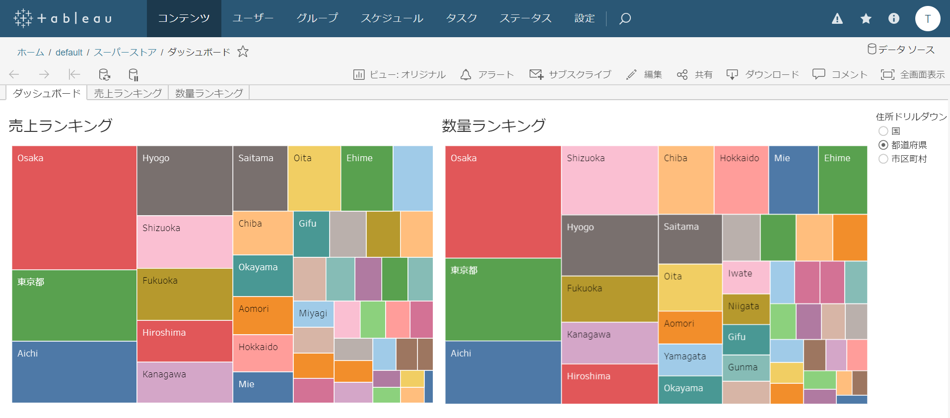Select Iwate tile in 数量ランキング treemap
The height and width of the screenshot is (418, 950).
pyautogui.click(x=746, y=277)
